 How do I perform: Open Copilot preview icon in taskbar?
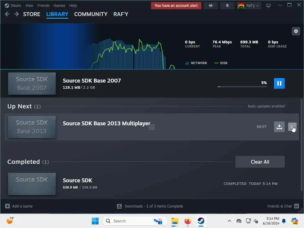(x=294, y=221)
